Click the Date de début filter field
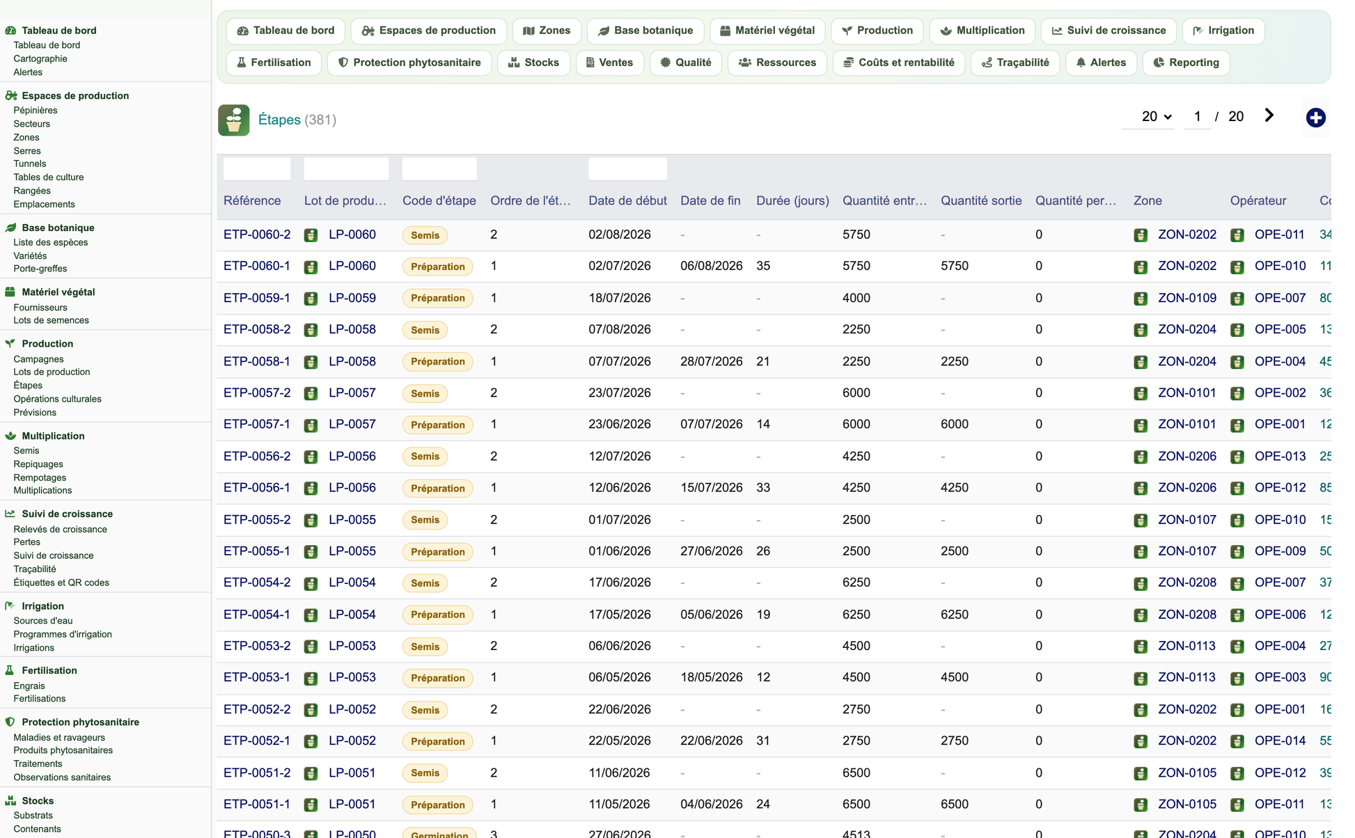 (x=627, y=168)
